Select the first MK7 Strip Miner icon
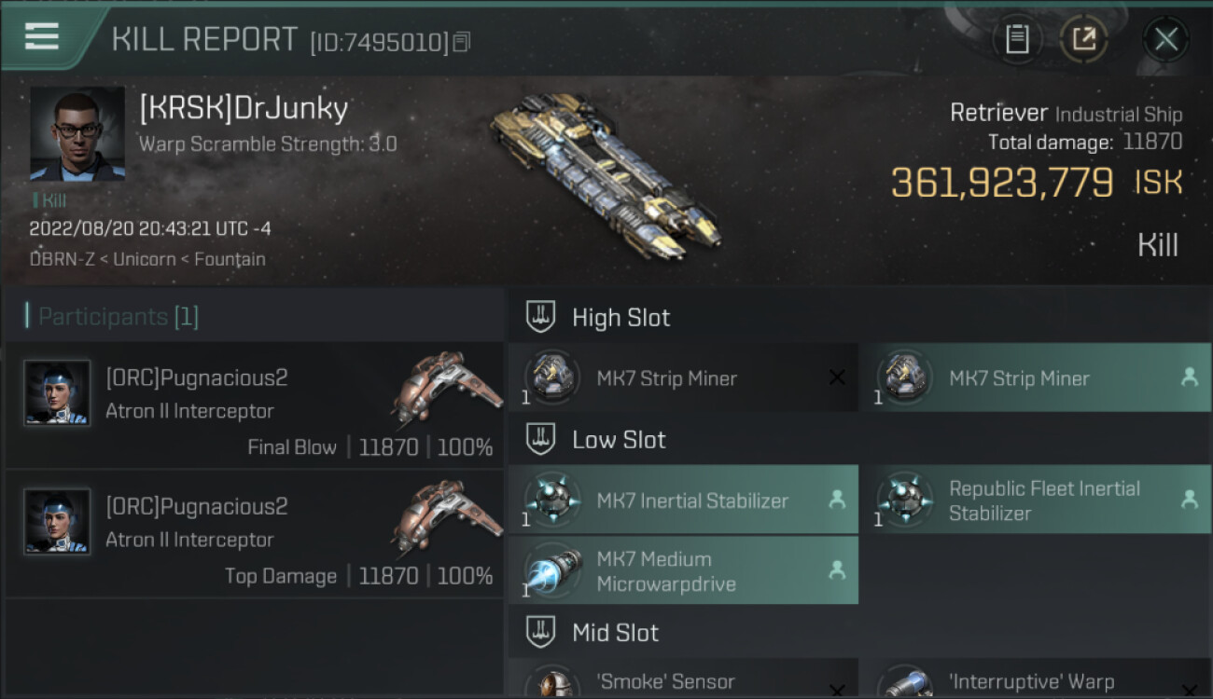This screenshot has height=699, width=1213. tap(551, 377)
